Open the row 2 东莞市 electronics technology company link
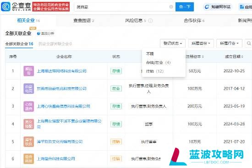Screen dimensions: 252x168 click(x=62, y=88)
